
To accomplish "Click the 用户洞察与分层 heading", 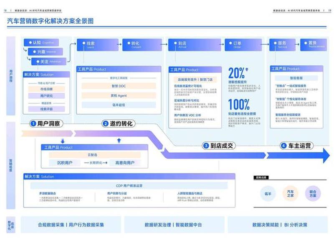I will [117, 193].
